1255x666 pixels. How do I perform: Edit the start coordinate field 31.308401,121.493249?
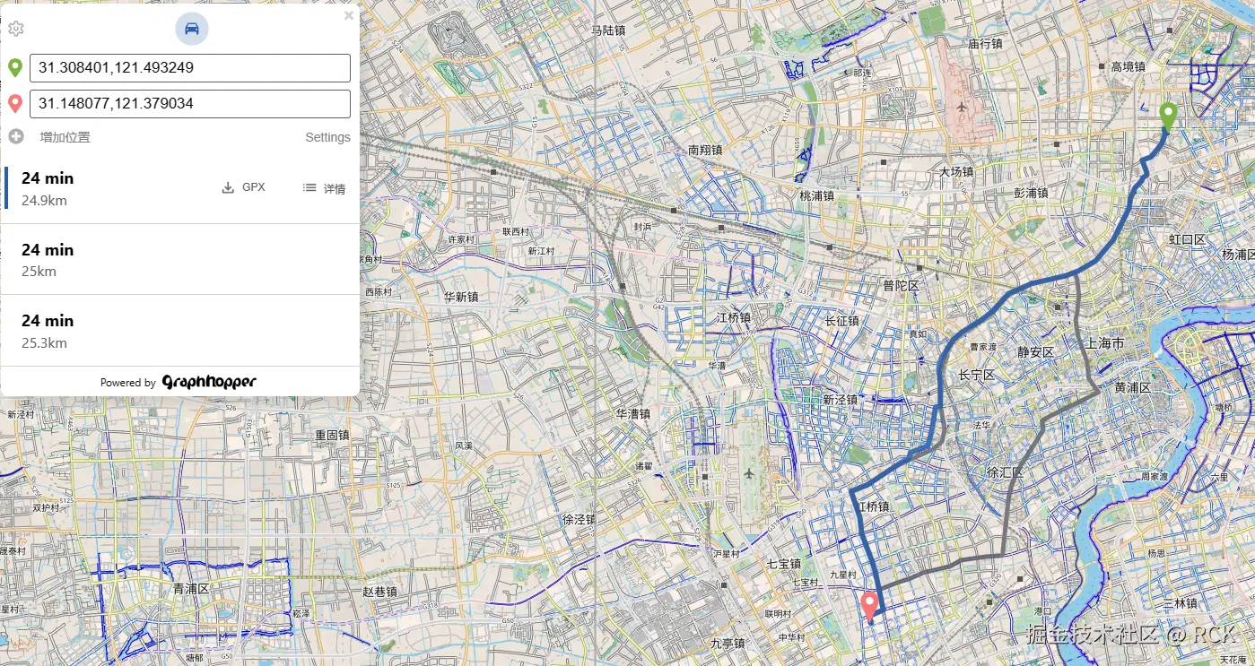point(190,68)
